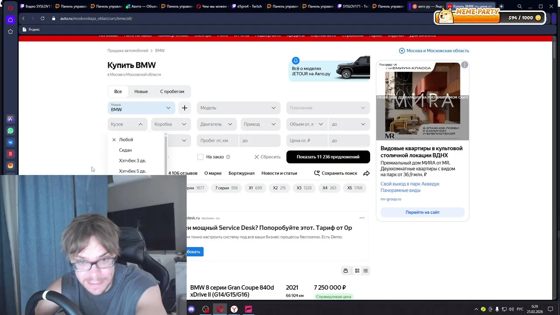Click Сбросить to reset filters
560x315 pixels.
click(267, 157)
